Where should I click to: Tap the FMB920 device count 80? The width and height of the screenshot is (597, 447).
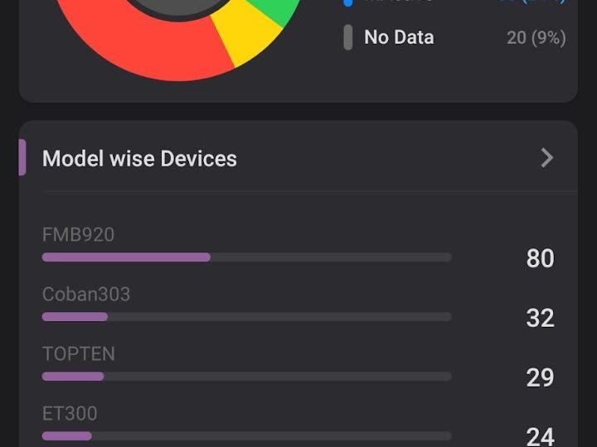[x=540, y=258]
